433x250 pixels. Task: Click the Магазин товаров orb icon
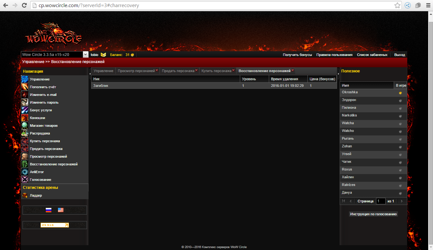pos(25,125)
